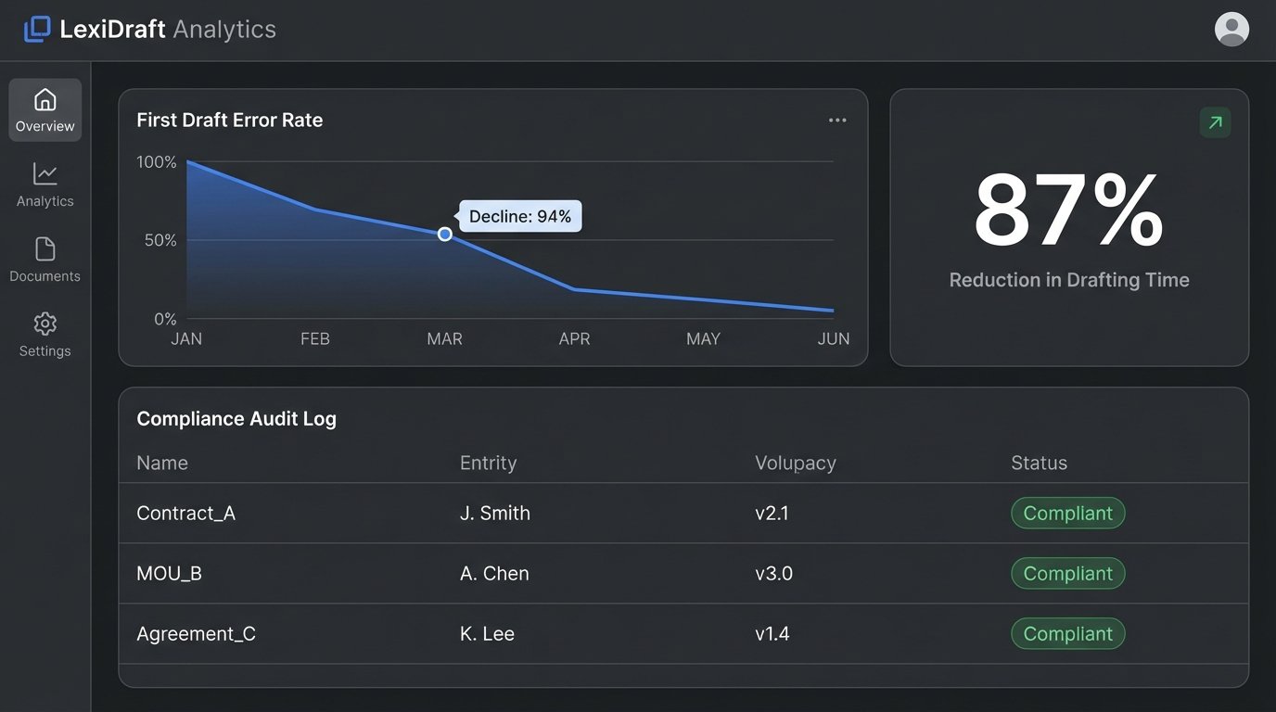Image resolution: width=1276 pixels, height=712 pixels.
Task: Open the Contract_A row
Action: 186,513
